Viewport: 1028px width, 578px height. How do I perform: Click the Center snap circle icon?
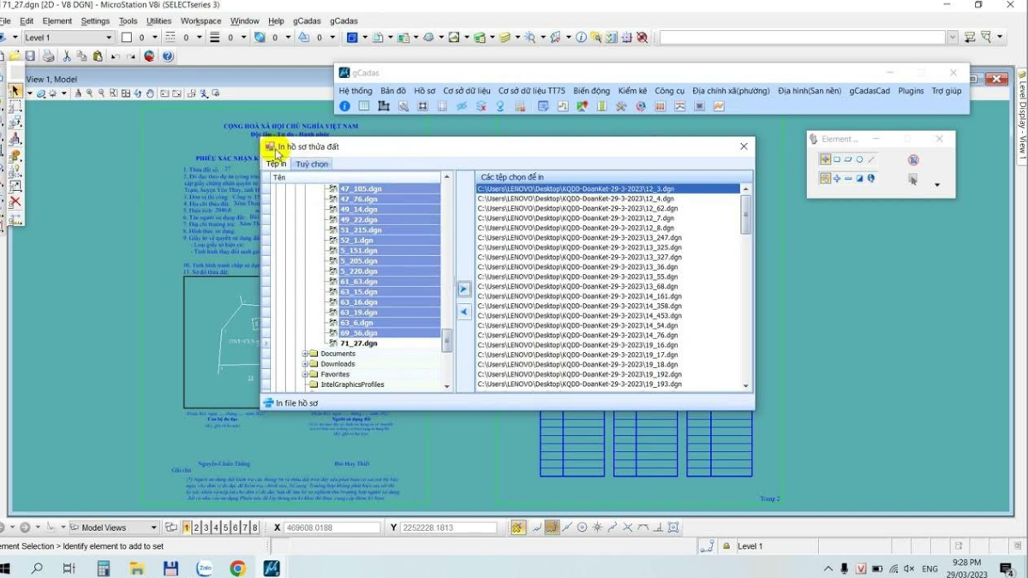(x=582, y=527)
